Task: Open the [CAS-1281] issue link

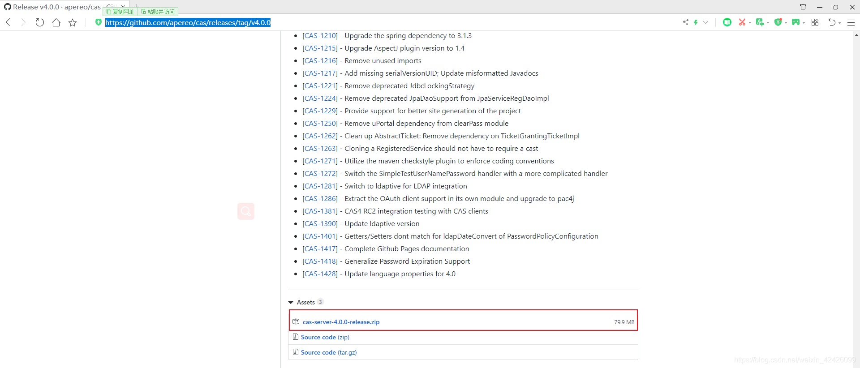Action: coord(320,186)
